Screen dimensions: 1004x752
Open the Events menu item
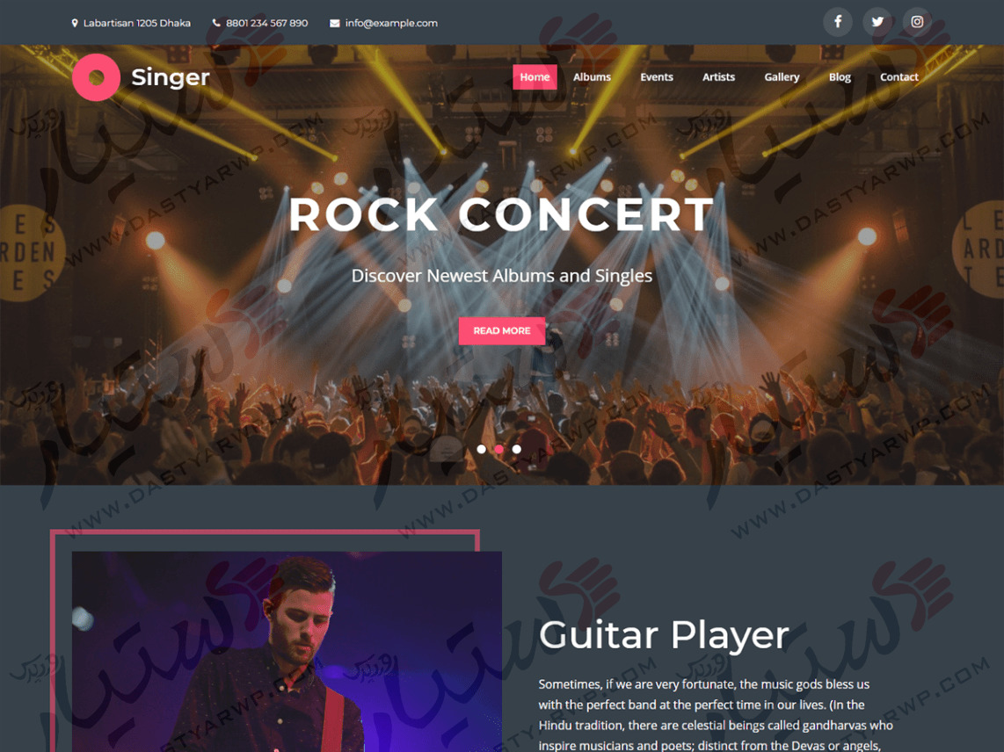point(657,76)
